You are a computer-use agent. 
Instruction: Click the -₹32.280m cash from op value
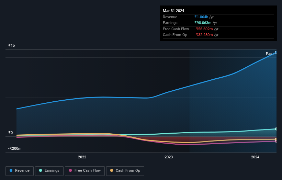coord(204,35)
